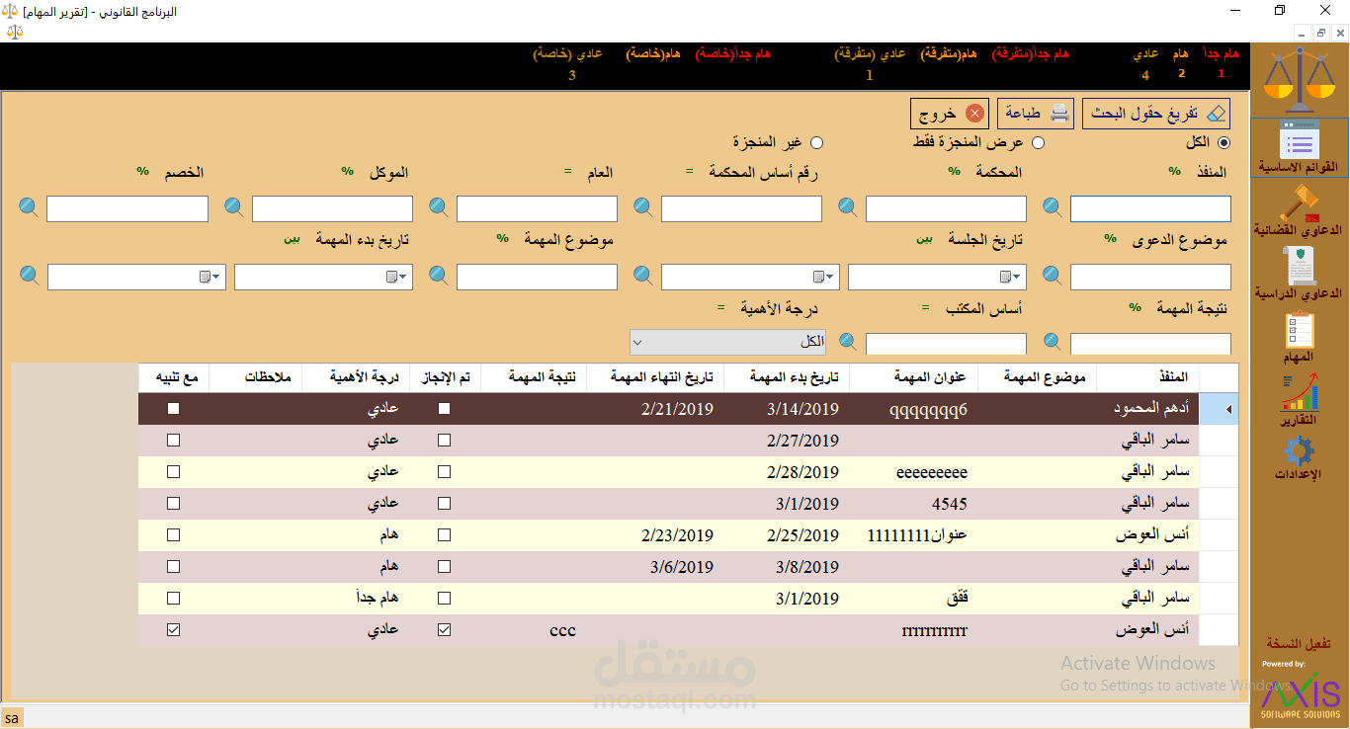Image resolution: width=1350 pixels, height=729 pixels.
Task: Sort by درجة الأهمية column header
Action: pyautogui.click(x=355, y=376)
